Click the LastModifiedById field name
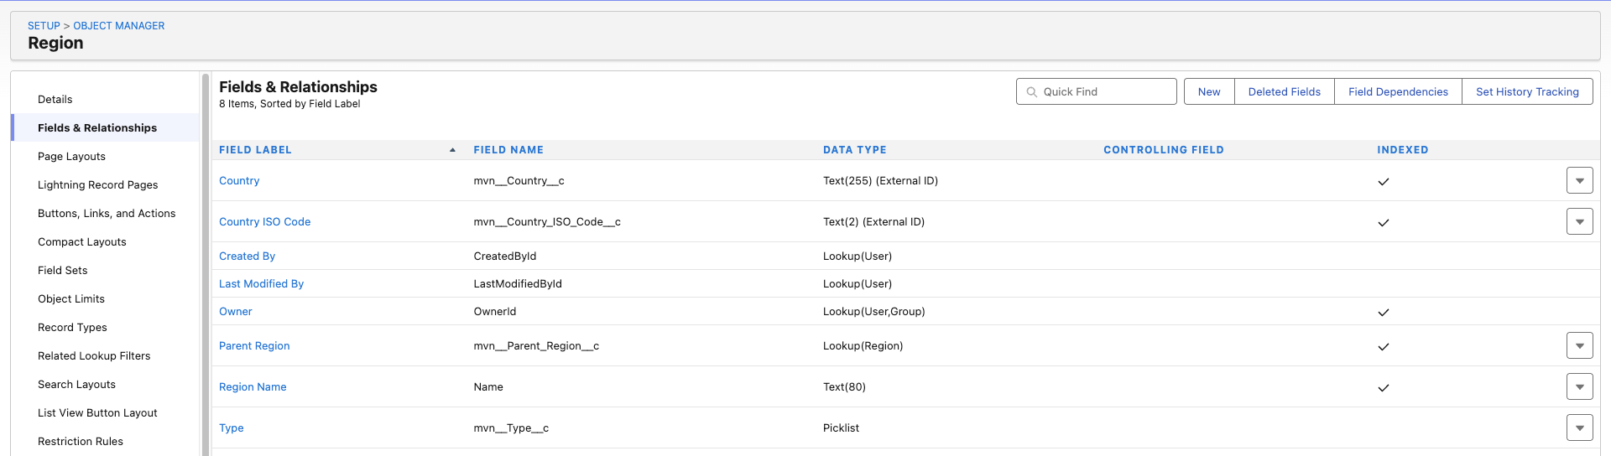Viewport: 1611px width, 456px height. click(x=518, y=283)
